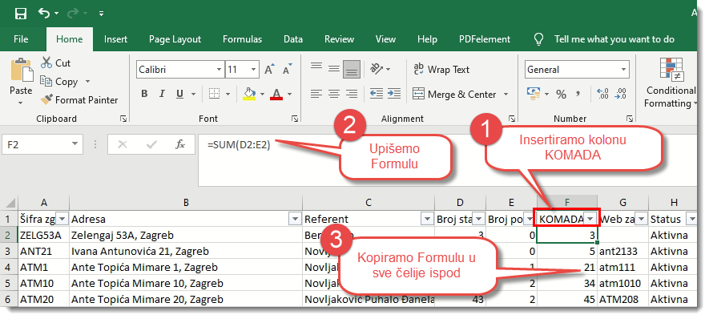
Task: Click Decrease Indent icon
Action: [x=377, y=94]
